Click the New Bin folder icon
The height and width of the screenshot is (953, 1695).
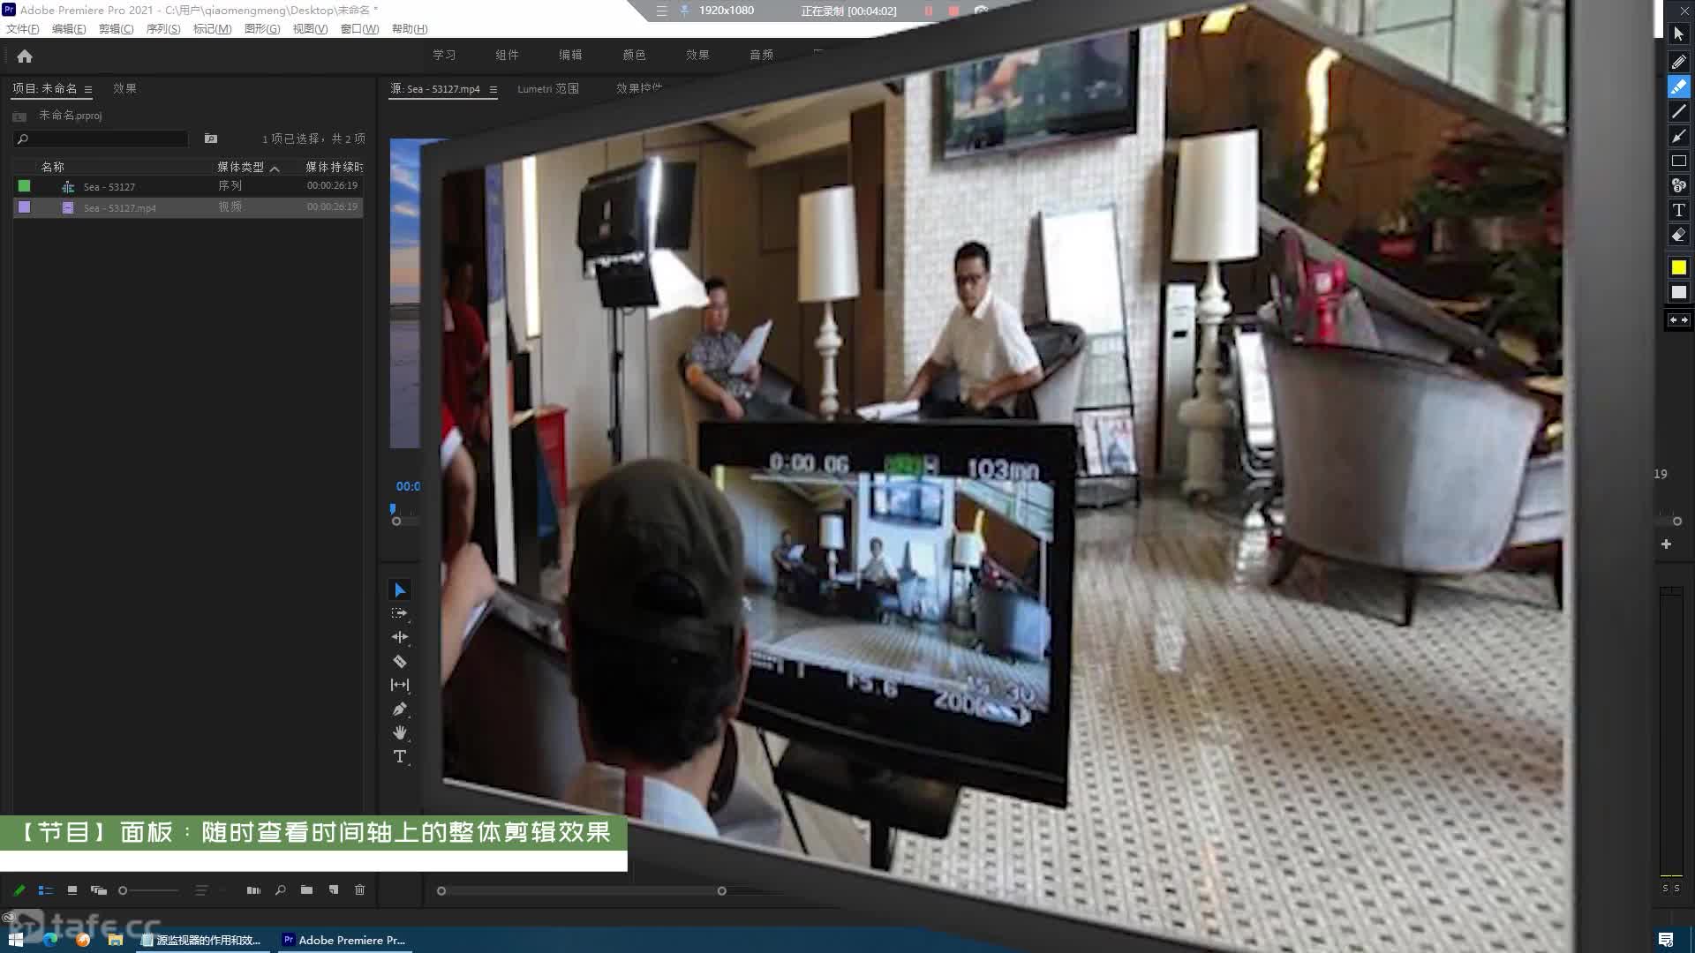(x=306, y=890)
